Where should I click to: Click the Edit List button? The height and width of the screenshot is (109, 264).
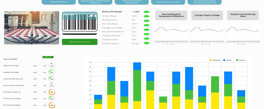tap(48, 57)
